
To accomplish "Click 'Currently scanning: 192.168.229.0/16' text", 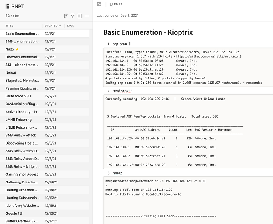I will pos(137,99).
